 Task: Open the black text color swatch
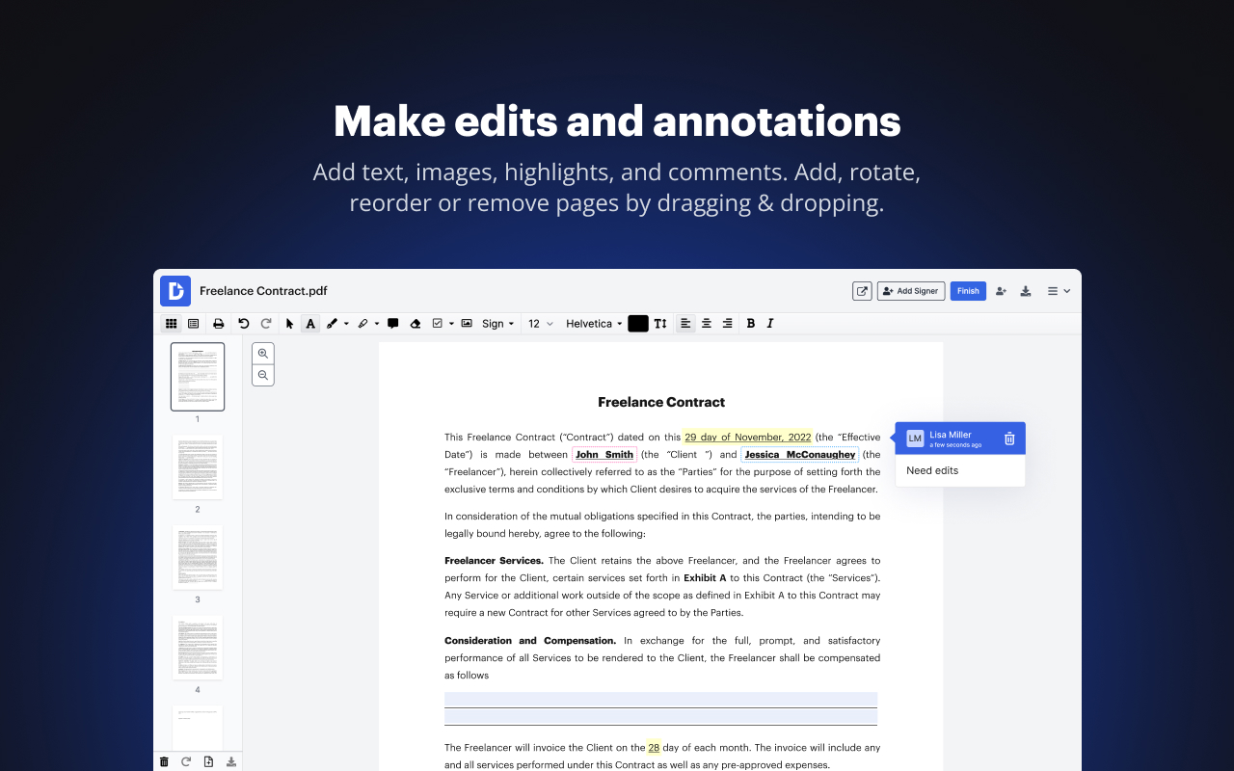638,324
